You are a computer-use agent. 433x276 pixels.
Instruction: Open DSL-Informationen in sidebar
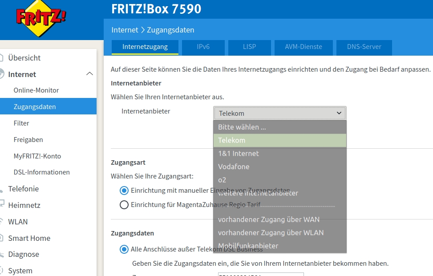[41, 172]
